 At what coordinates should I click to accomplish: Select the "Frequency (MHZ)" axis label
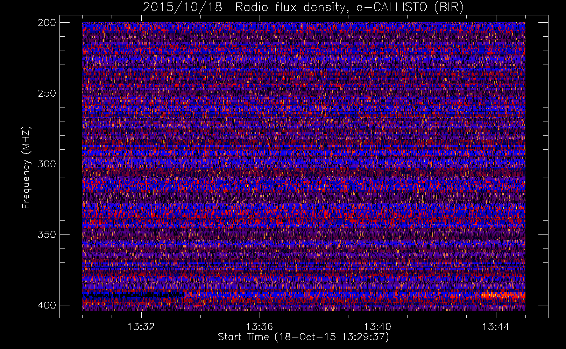[x=26, y=168]
